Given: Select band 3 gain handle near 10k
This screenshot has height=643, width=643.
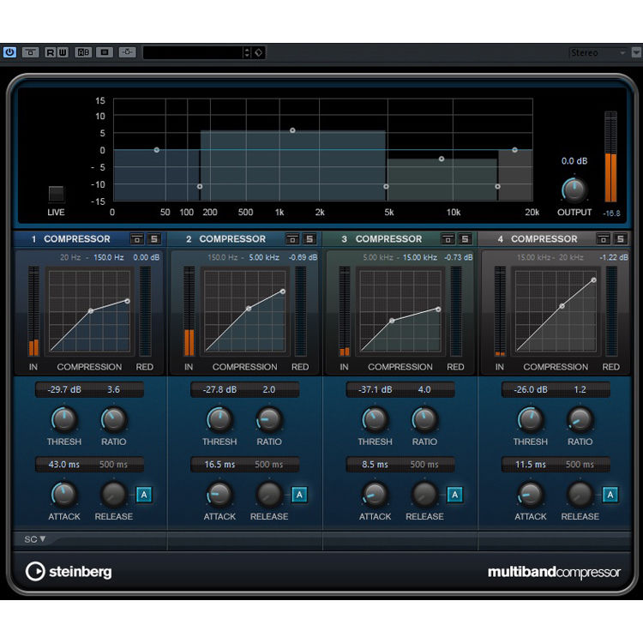Looking at the screenshot, I should (442, 159).
